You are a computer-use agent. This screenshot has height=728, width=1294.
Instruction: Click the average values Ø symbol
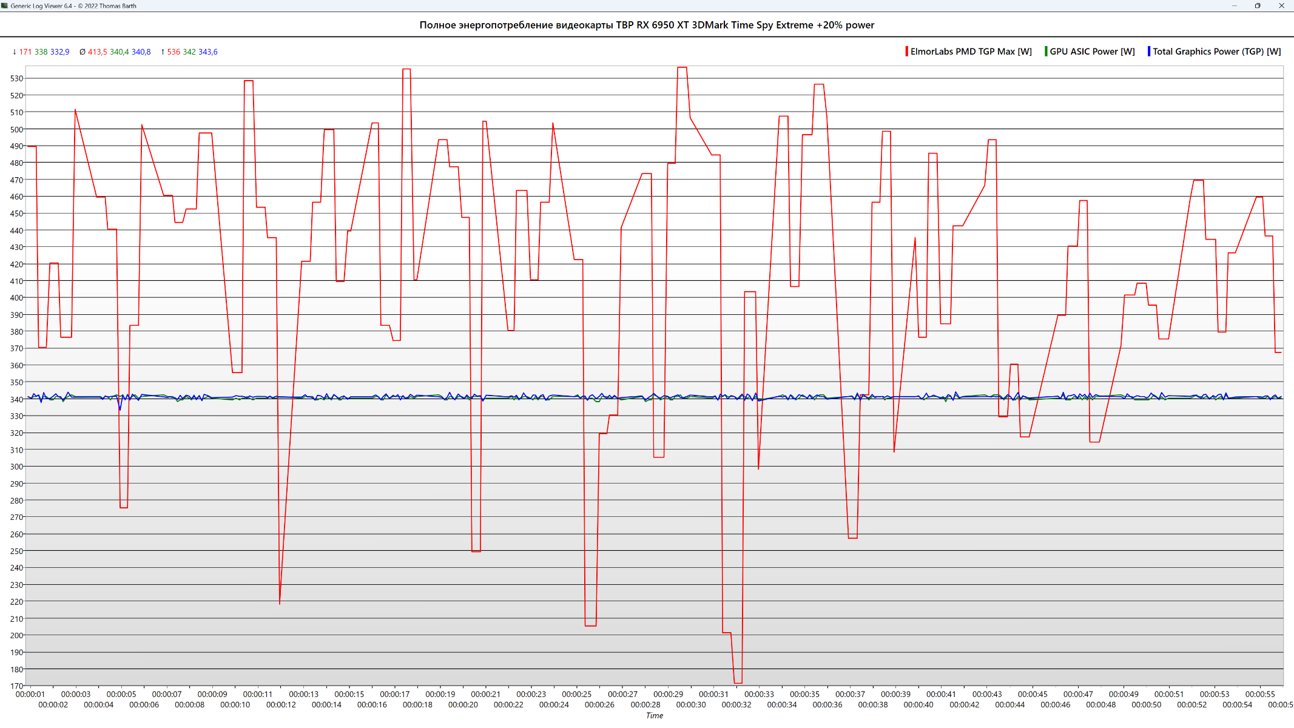pyautogui.click(x=83, y=52)
